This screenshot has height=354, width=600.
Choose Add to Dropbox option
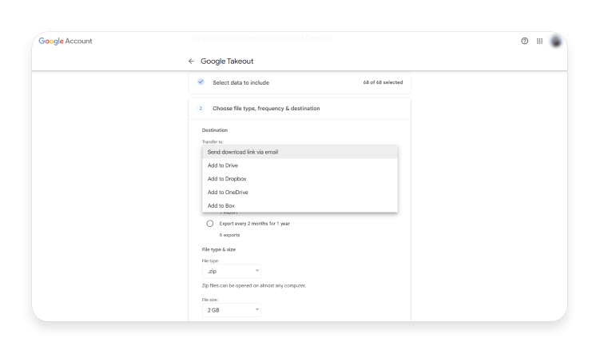click(300, 179)
